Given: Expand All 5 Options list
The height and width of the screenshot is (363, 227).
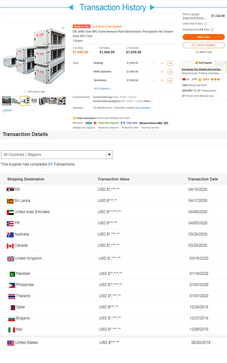Looking at the screenshot, I should tap(103, 89).
